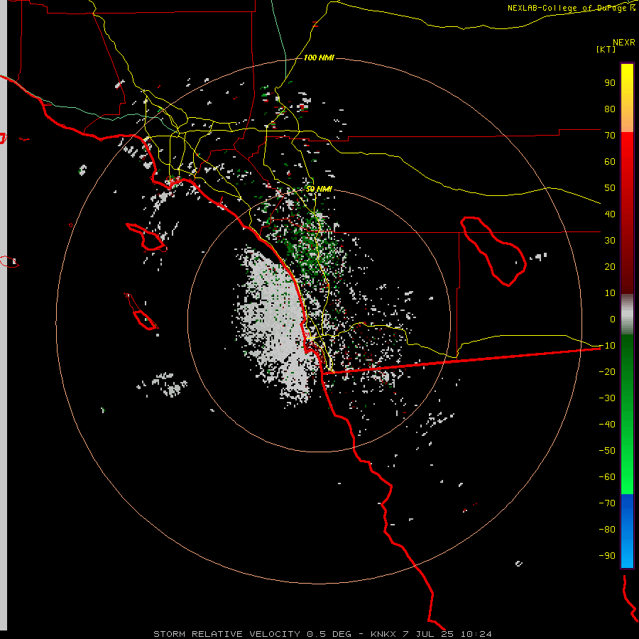Pick the yellow segment of the color bar

627,98
